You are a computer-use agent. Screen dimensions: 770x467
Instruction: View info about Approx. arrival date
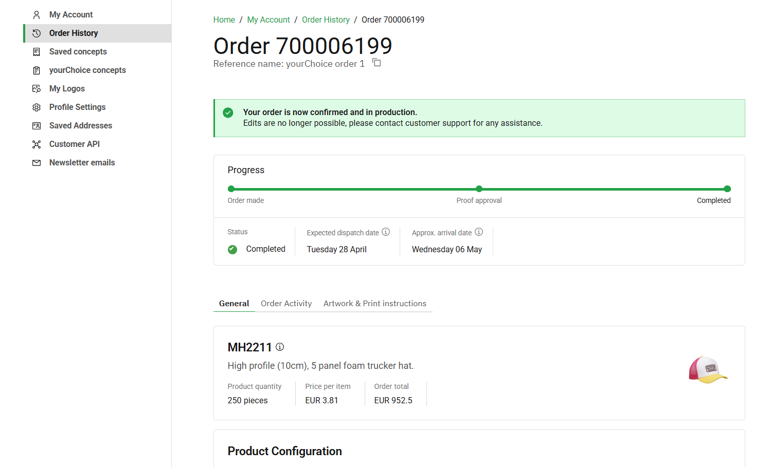(479, 232)
